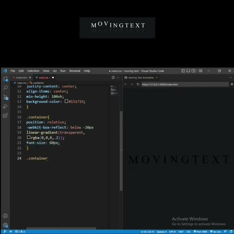
Task: Open the Source Control view
Action: point(6,97)
